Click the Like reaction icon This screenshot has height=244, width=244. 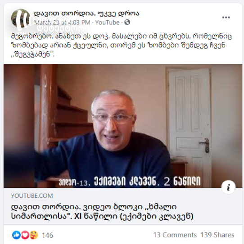[16, 235]
